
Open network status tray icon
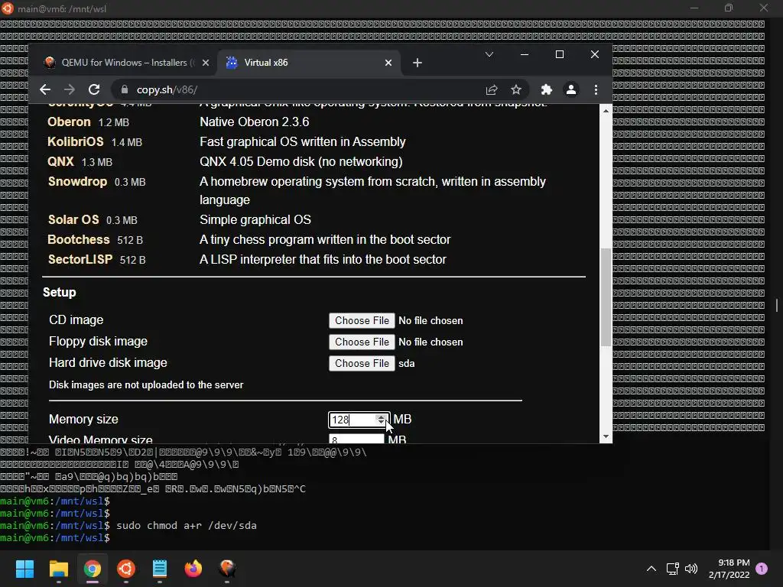tap(672, 569)
